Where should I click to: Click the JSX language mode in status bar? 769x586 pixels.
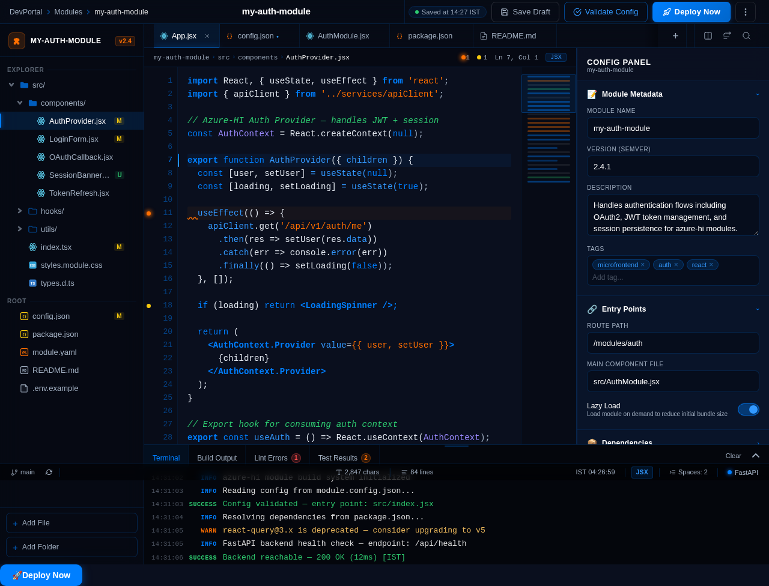pos(642,473)
